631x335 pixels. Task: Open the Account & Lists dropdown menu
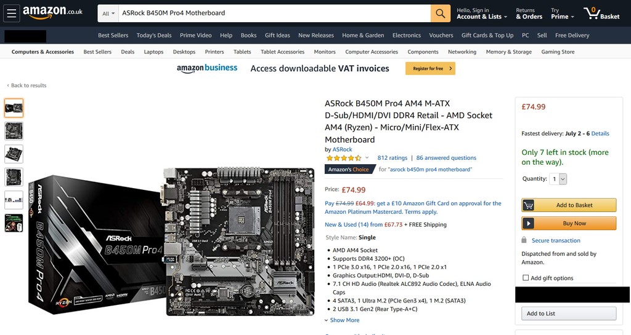[482, 14]
